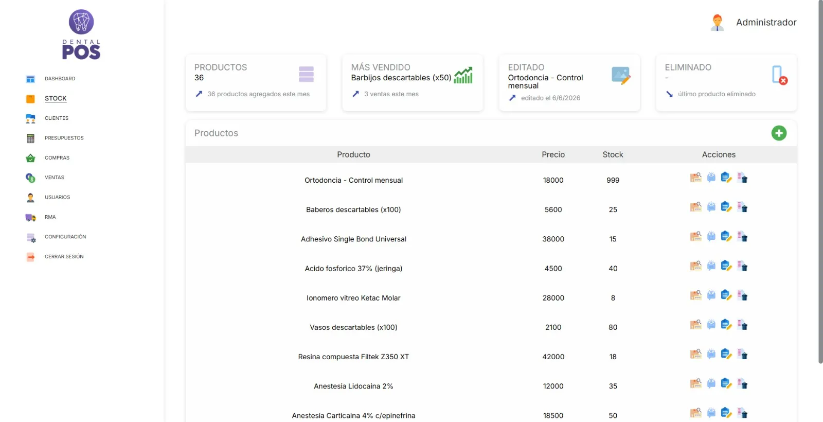Open the eye view icon for Resina compuesta Filtek
Screen dimensions: 823x422
tap(711, 354)
